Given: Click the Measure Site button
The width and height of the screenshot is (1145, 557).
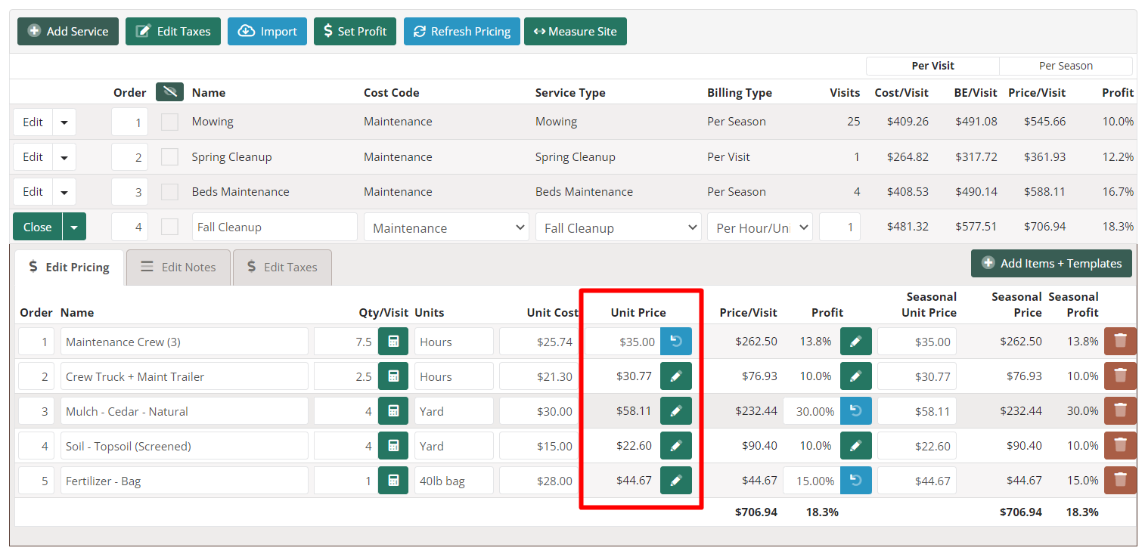Looking at the screenshot, I should click(576, 32).
